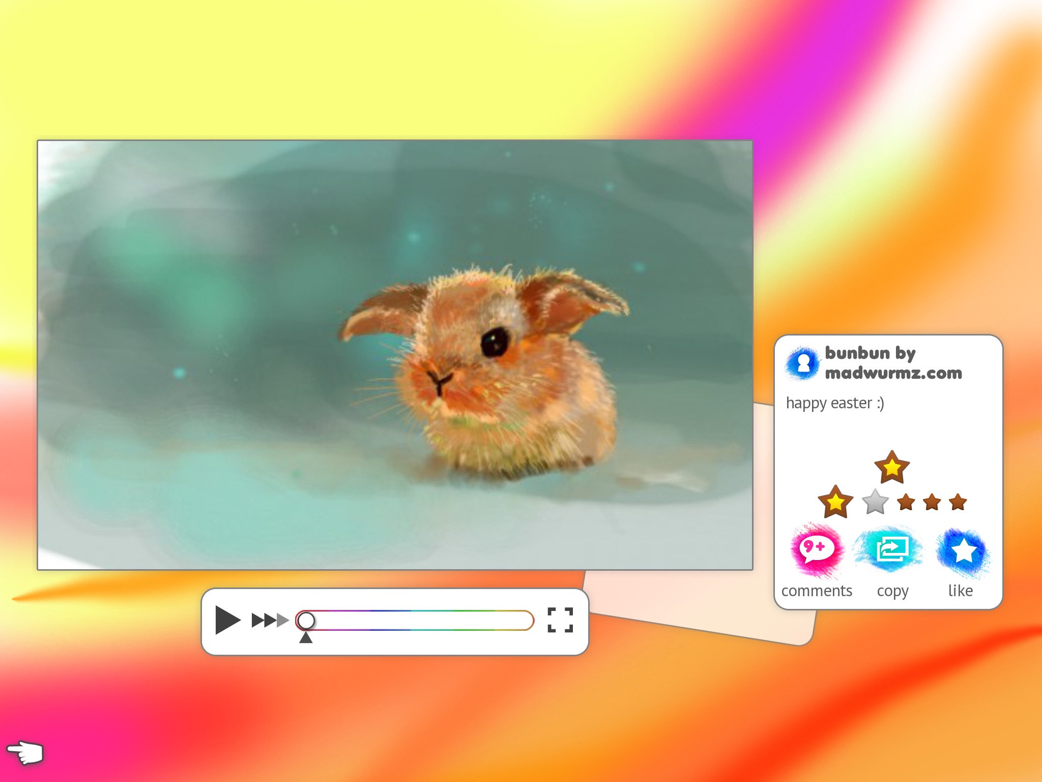Click the "like" text label
Screen dimensions: 1042x782
click(960, 591)
